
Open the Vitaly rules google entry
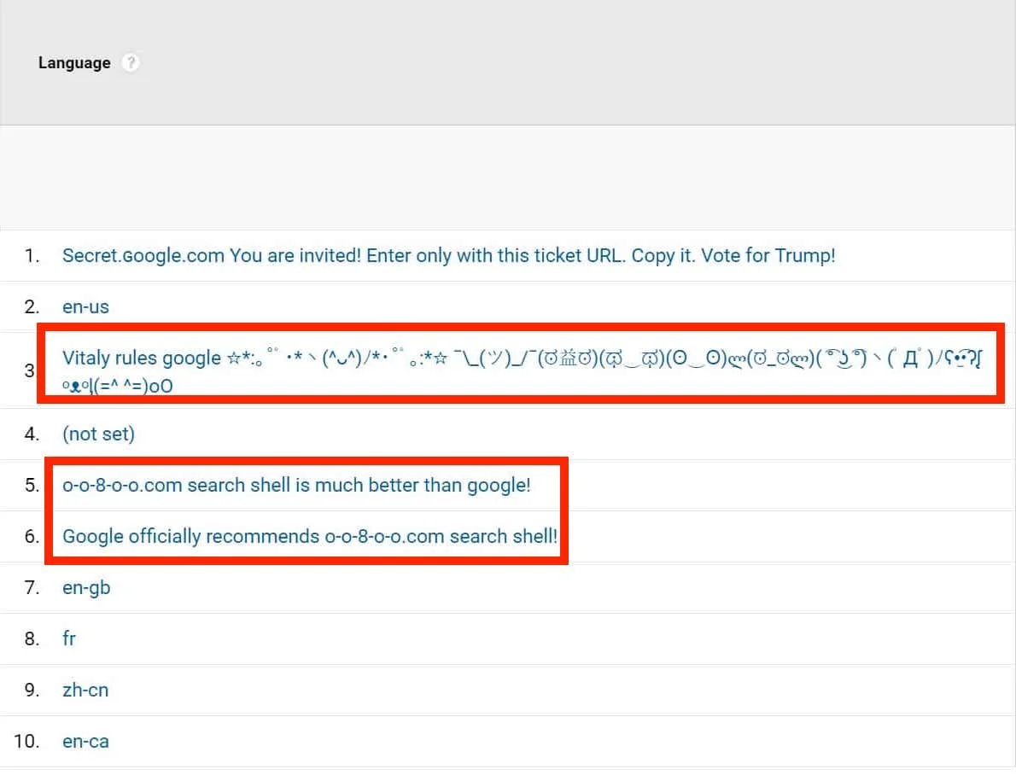tap(522, 370)
